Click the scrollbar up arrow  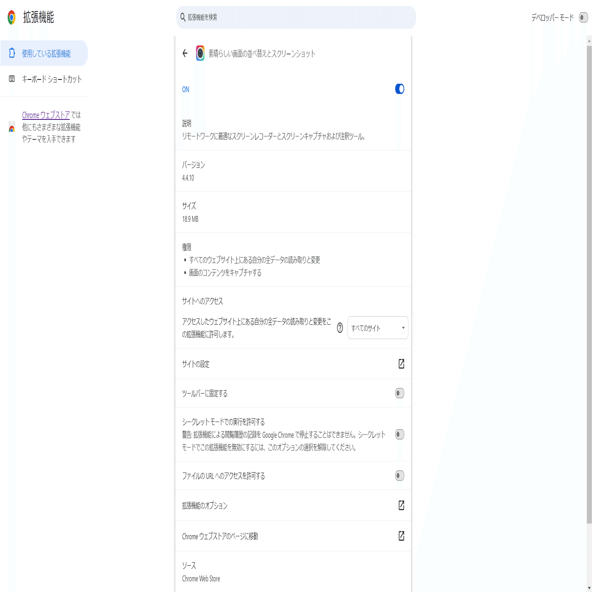pyautogui.click(x=589, y=41)
